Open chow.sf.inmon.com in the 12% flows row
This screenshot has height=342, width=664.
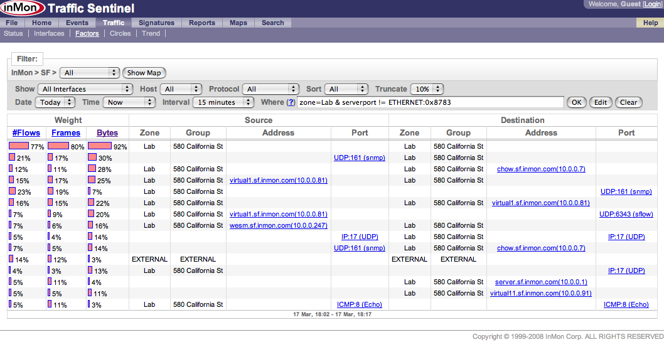(541, 169)
